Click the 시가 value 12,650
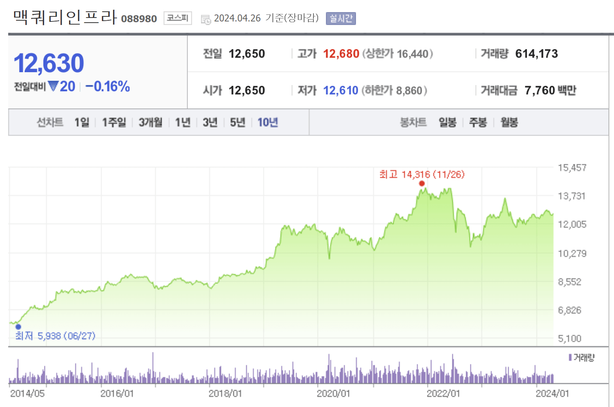614x407 pixels. click(247, 91)
